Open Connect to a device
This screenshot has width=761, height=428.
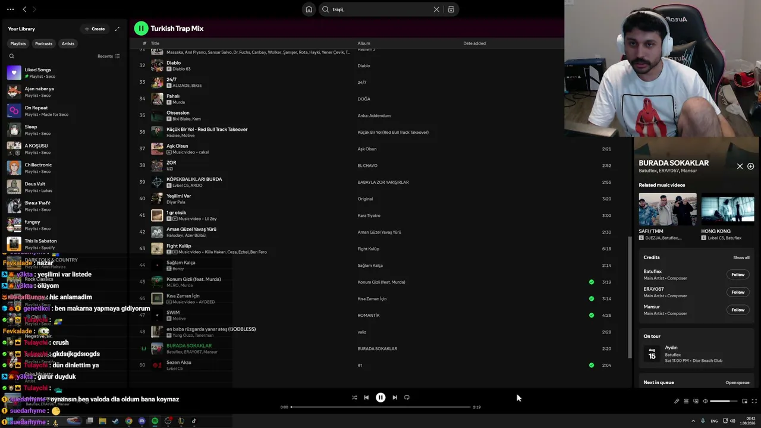click(696, 401)
